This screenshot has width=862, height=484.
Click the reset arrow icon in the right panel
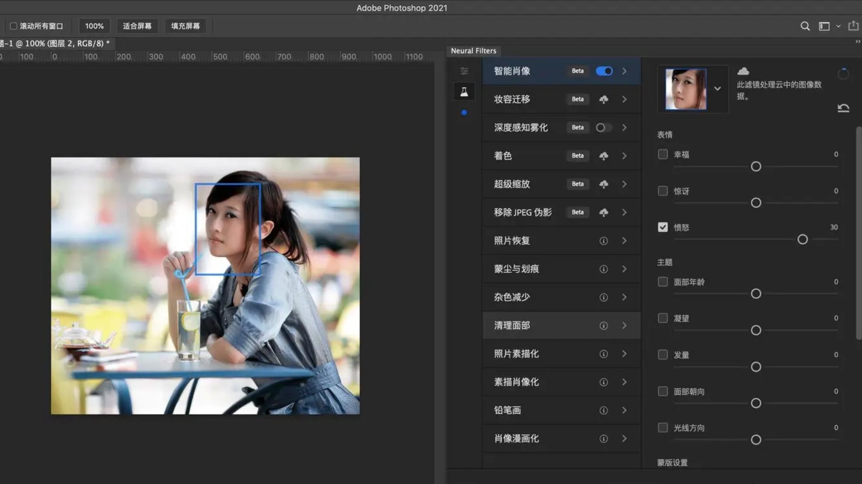click(x=843, y=108)
